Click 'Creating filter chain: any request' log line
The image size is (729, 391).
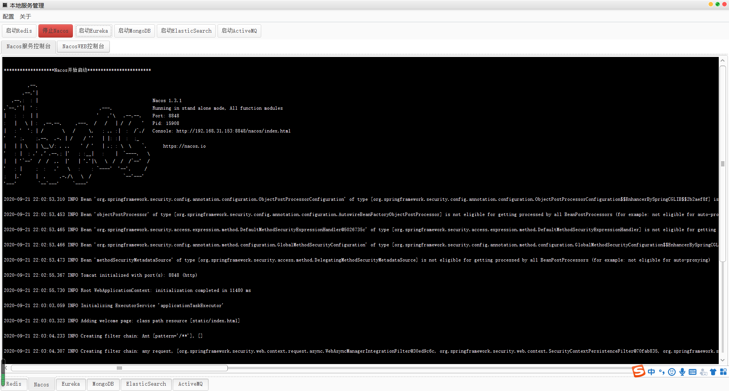pyautogui.click(x=361, y=351)
